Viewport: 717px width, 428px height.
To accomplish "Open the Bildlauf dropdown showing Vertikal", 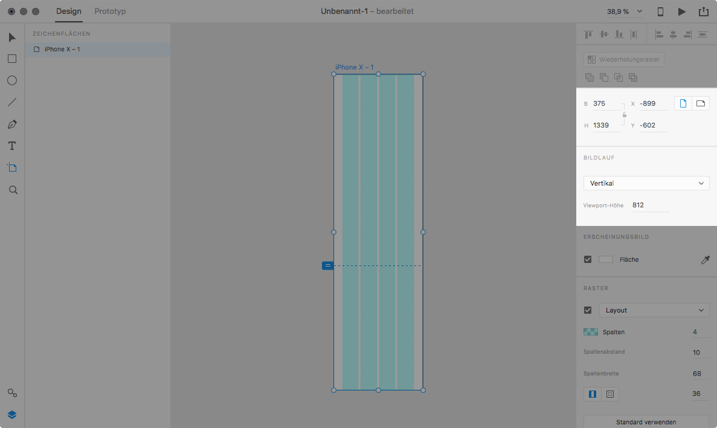I will point(646,183).
